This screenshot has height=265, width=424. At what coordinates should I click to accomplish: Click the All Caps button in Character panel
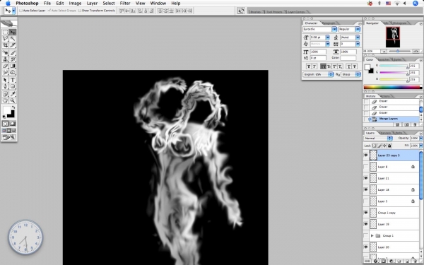pos(323,66)
